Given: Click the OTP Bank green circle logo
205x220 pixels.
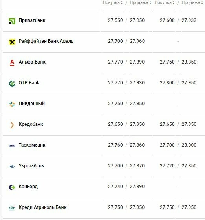Looking at the screenshot, I should click(12, 84).
